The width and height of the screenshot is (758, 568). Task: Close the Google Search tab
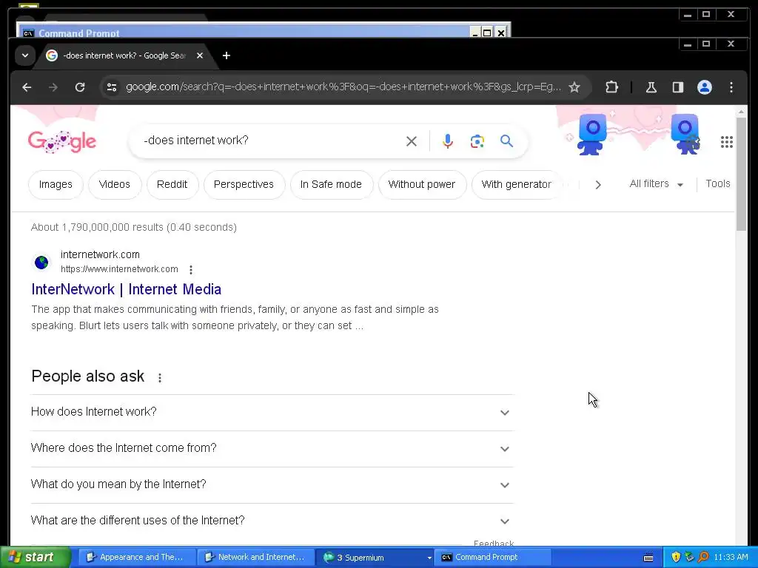(200, 55)
